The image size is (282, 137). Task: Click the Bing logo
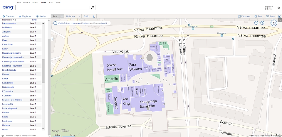[x=8, y=8]
